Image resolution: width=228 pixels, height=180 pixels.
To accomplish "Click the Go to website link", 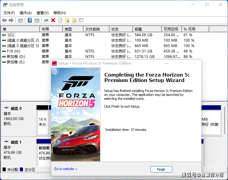I will pos(66,169).
